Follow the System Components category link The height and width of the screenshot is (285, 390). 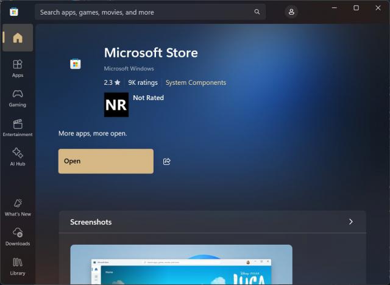196,82
